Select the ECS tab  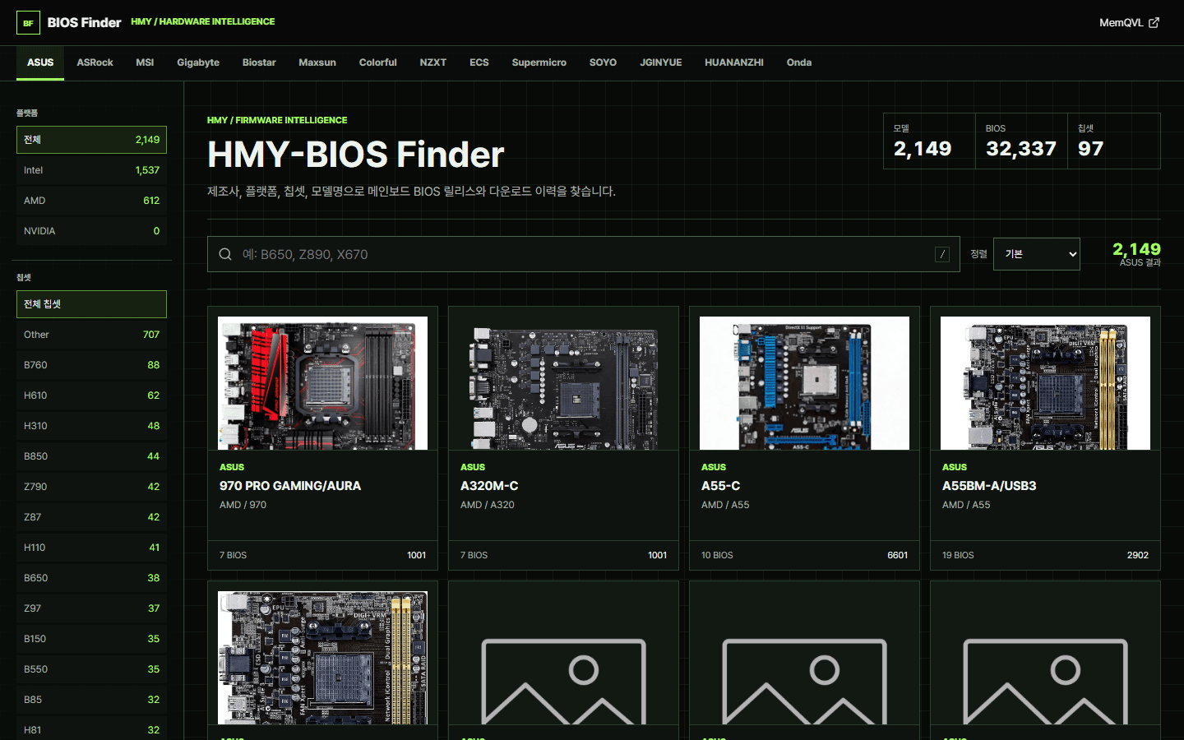[479, 62]
